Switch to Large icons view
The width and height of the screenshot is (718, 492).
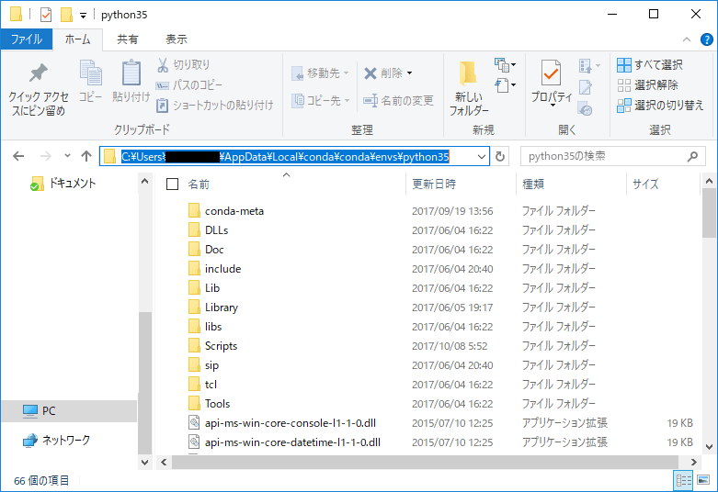coord(703,480)
